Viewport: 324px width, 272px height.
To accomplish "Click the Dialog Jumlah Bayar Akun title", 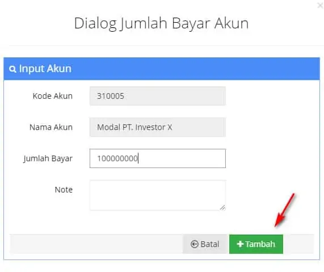I will click(161, 23).
